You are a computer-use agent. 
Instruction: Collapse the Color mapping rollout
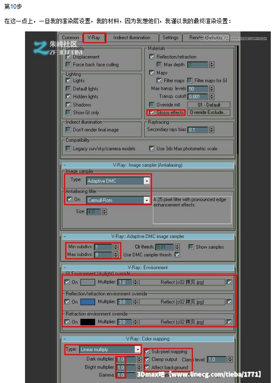(x=148, y=339)
